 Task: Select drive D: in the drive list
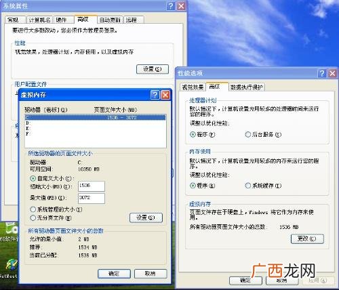tap(95, 123)
